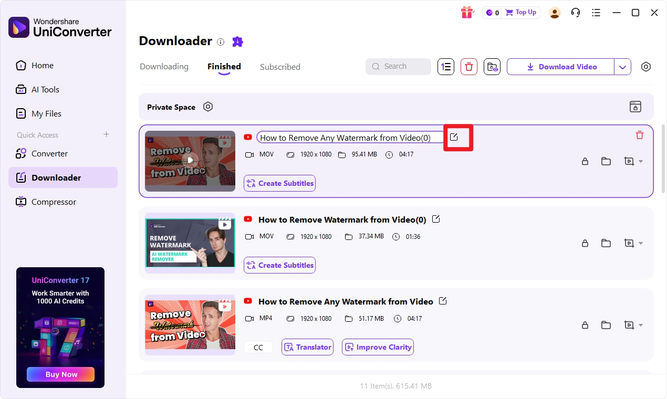
Task: Click the numbered list sort icon
Action: pyautogui.click(x=446, y=67)
